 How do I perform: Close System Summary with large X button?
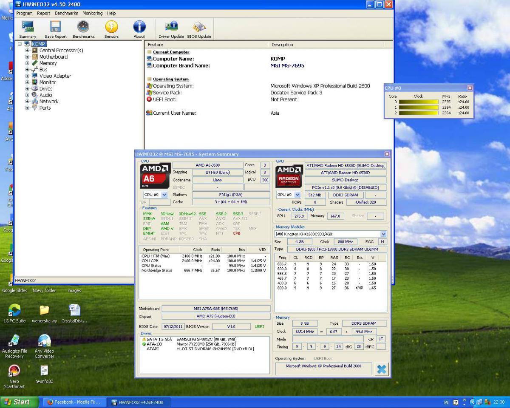coord(381,369)
